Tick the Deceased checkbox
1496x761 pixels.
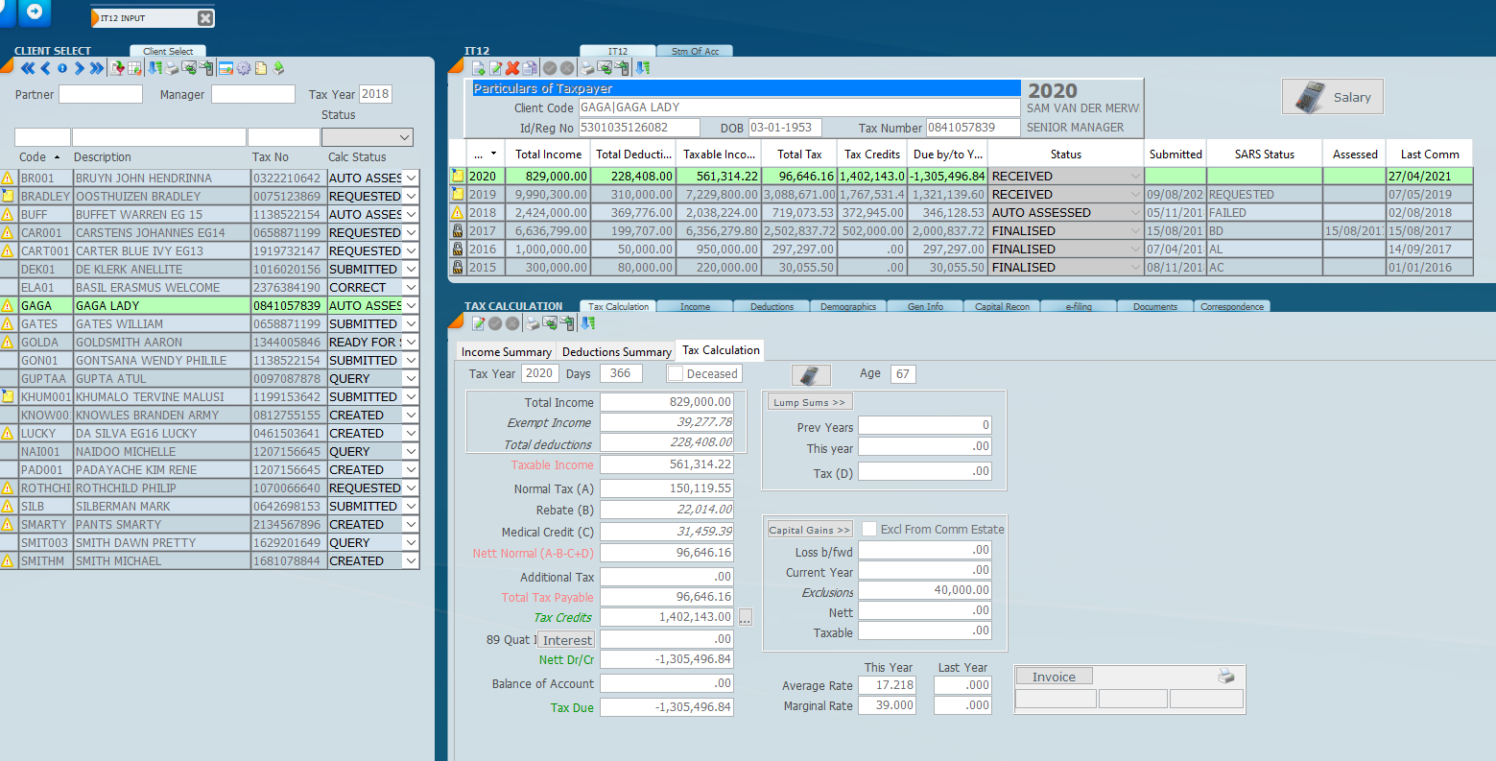[x=676, y=373]
